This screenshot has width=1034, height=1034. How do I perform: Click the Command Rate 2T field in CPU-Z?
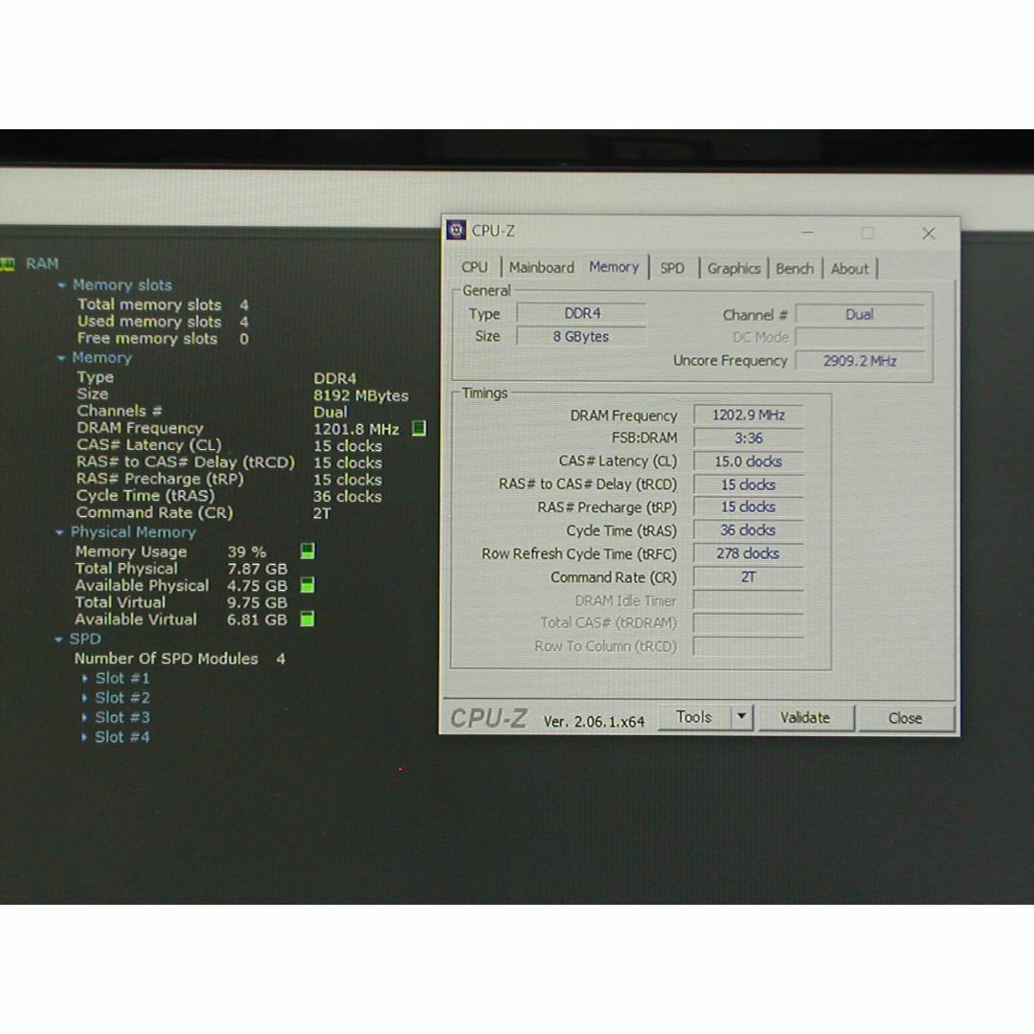tap(749, 577)
